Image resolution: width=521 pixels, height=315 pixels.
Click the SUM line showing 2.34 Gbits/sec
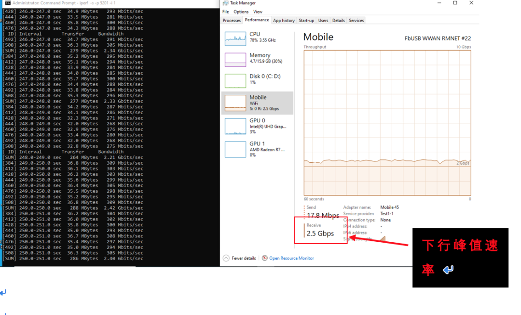[73, 51]
